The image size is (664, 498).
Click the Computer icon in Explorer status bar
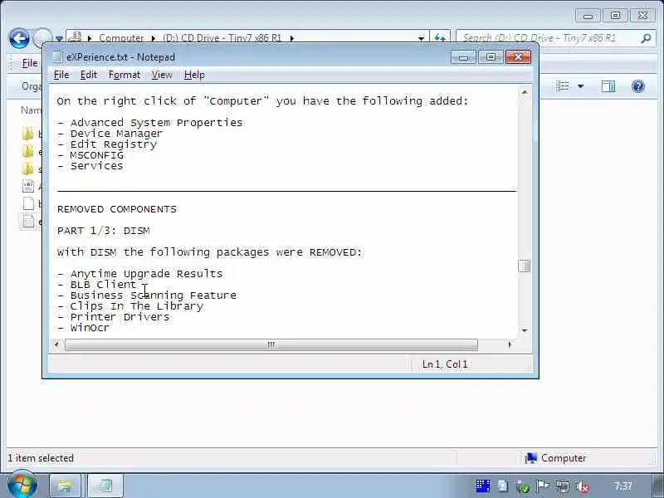coord(531,458)
